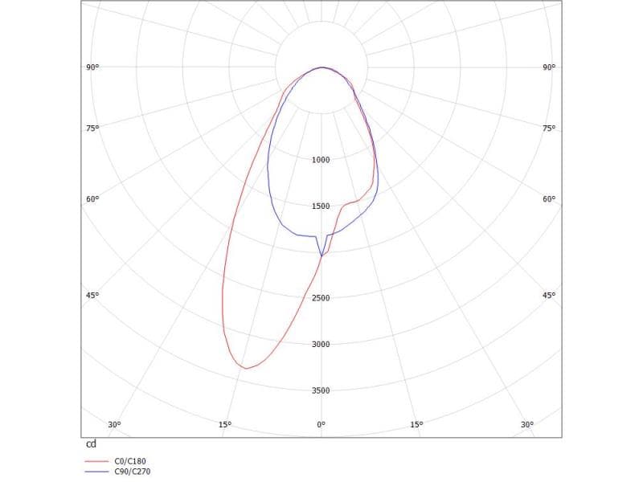Click the 0° angle label at bottom
643x482 pixels.
pos(321,424)
